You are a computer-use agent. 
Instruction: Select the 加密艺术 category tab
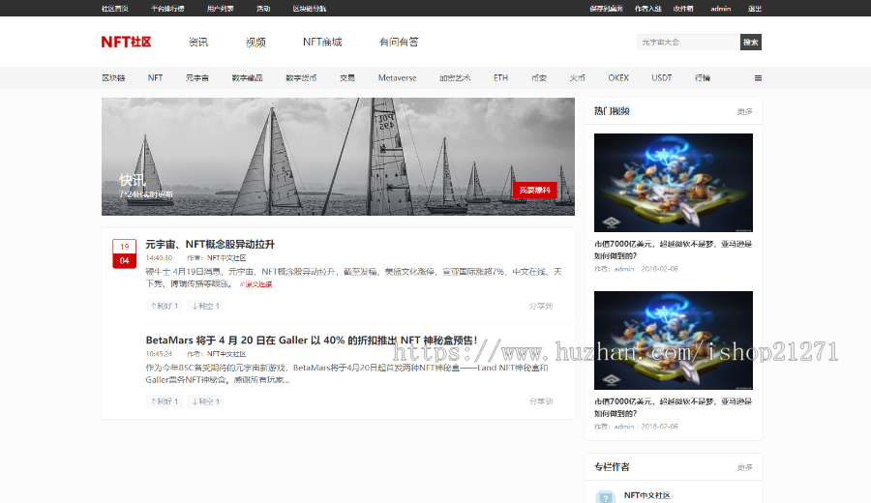click(x=455, y=77)
